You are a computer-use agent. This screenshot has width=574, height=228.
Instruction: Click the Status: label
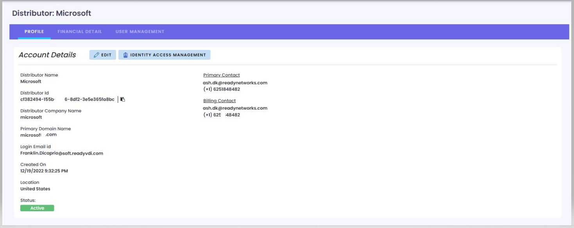28,200
